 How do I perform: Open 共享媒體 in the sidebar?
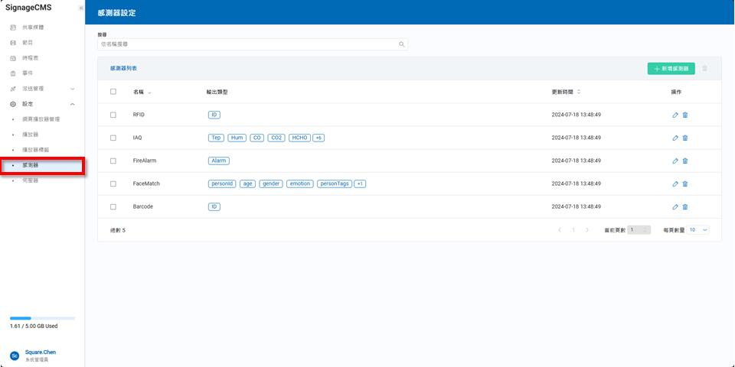(x=33, y=28)
